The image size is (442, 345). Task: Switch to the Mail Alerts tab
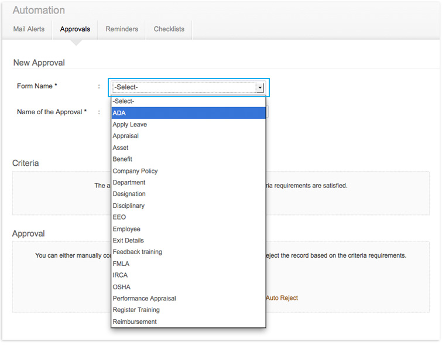point(29,29)
